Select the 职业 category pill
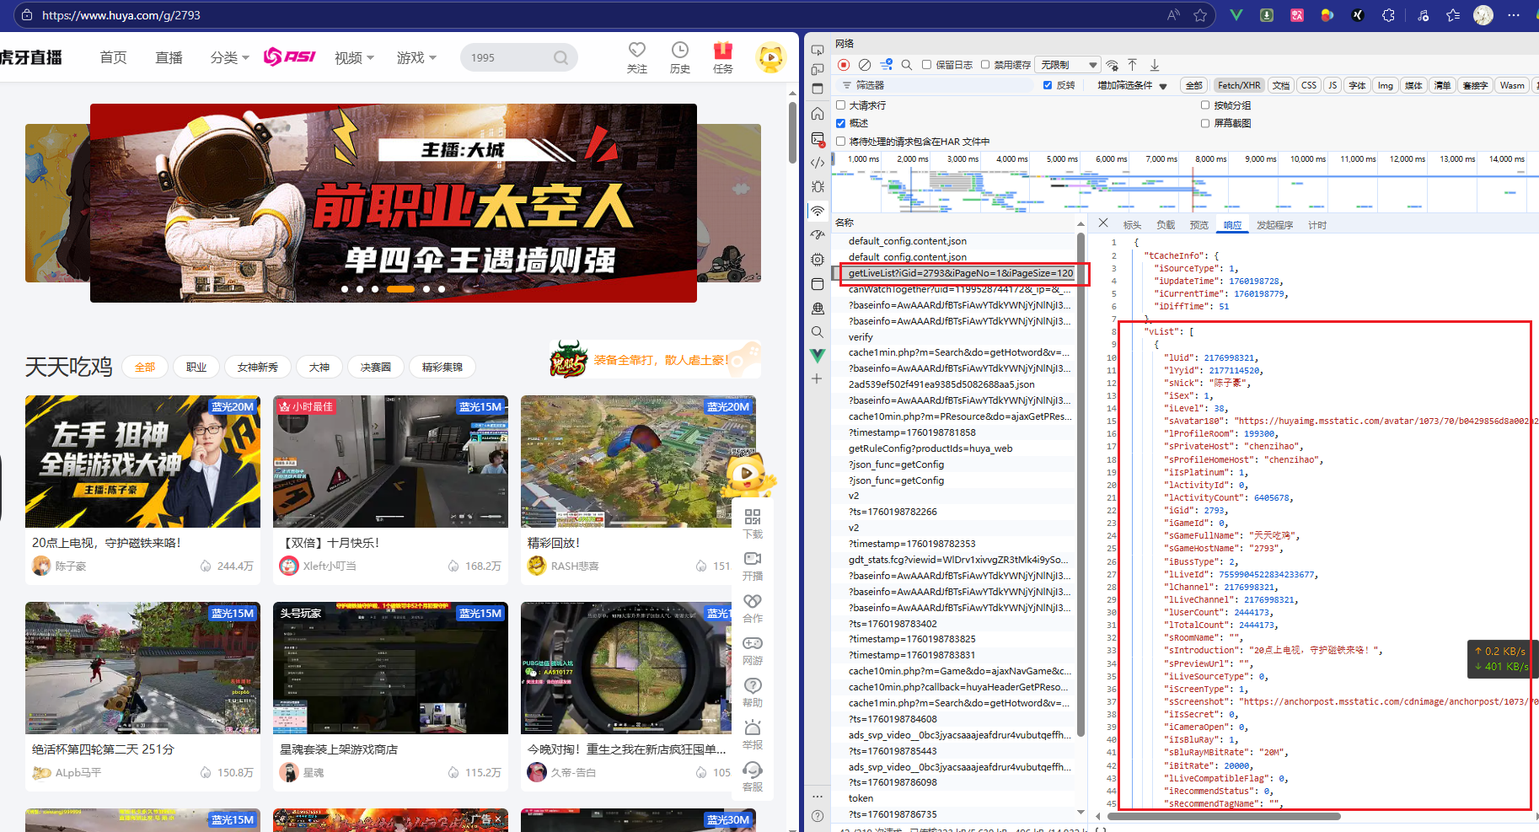 (x=196, y=367)
